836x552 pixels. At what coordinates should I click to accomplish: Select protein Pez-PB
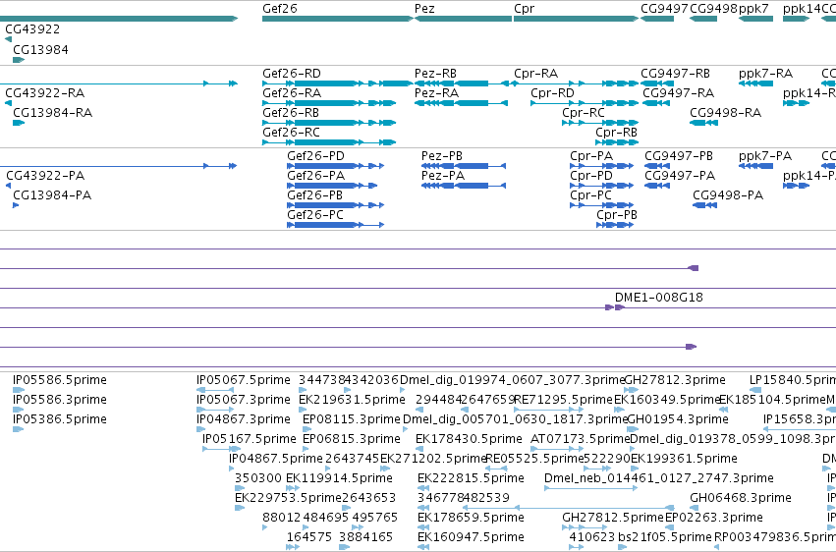(441, 156)
